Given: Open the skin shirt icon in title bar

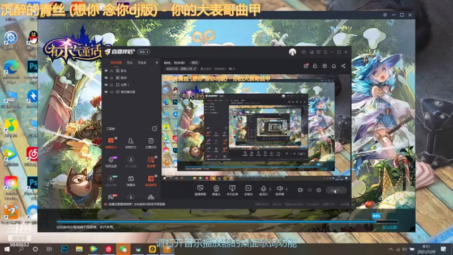Looking at the screenshot, I should [x=318, y=52].
